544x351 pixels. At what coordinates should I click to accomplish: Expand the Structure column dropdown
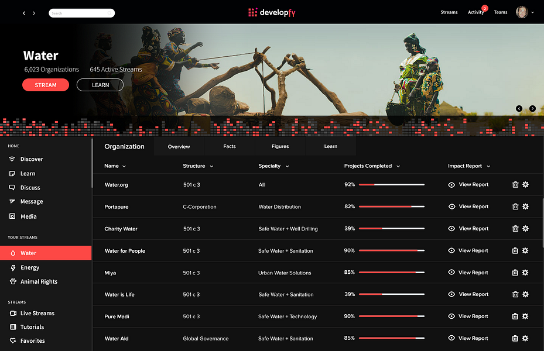[211, 166]
